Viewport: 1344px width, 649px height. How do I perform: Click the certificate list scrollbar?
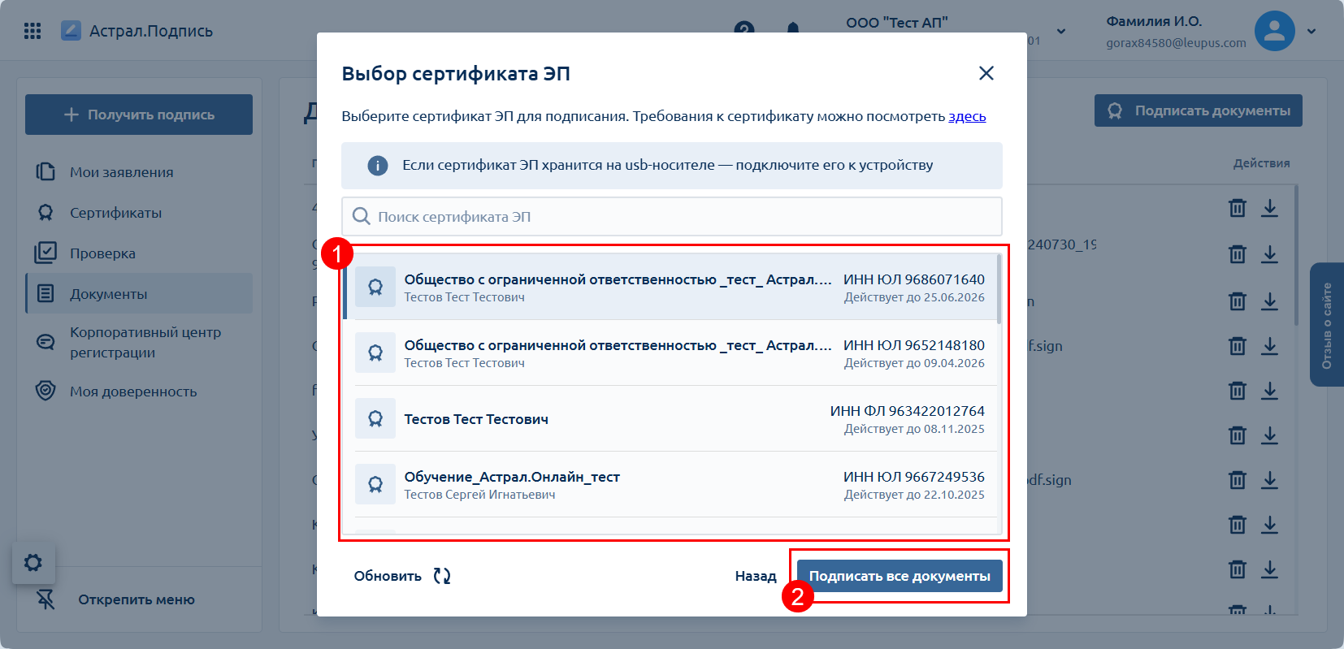click(x=999, y=288)
